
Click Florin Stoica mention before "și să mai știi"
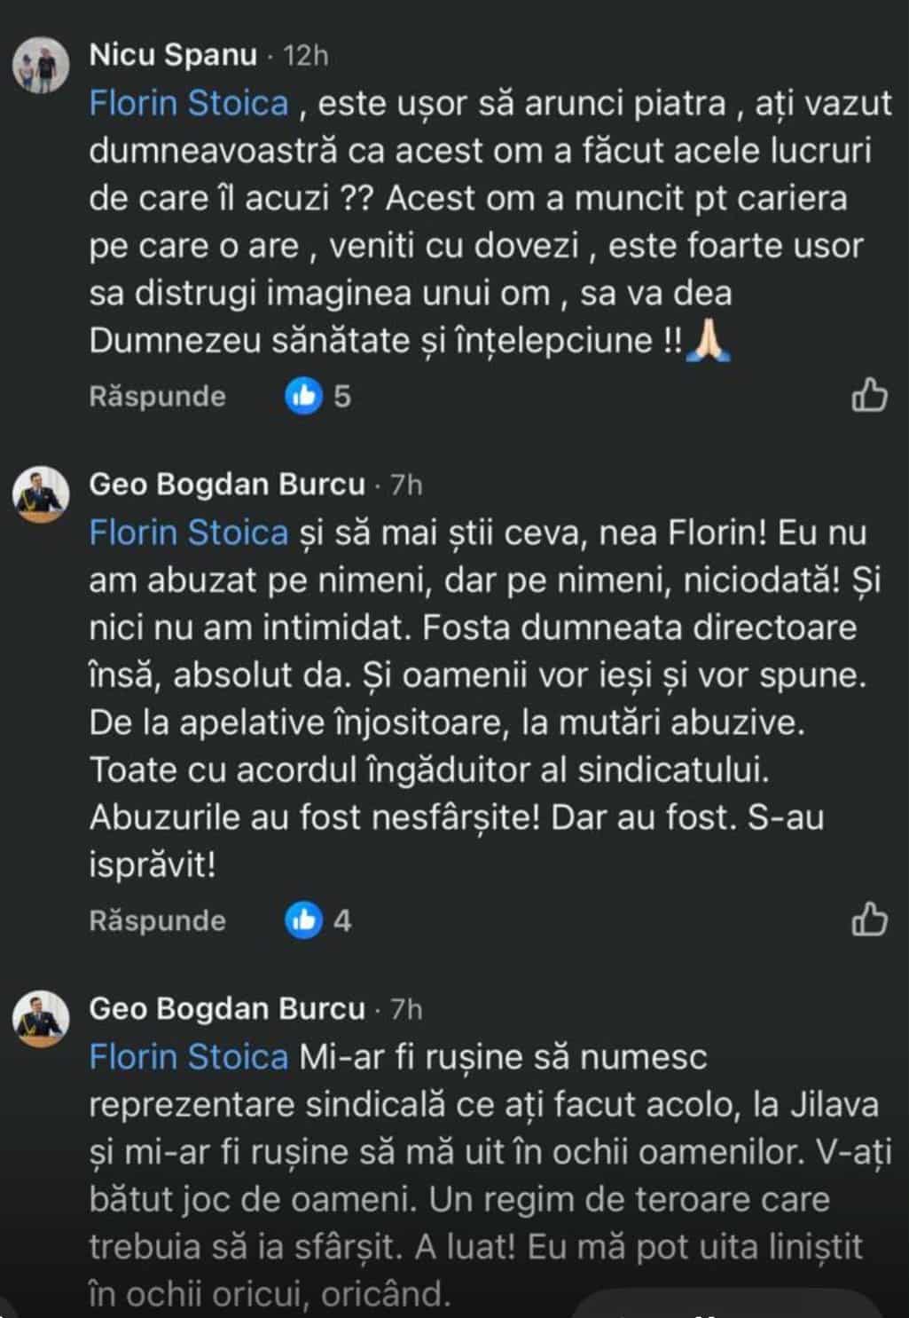189,533
